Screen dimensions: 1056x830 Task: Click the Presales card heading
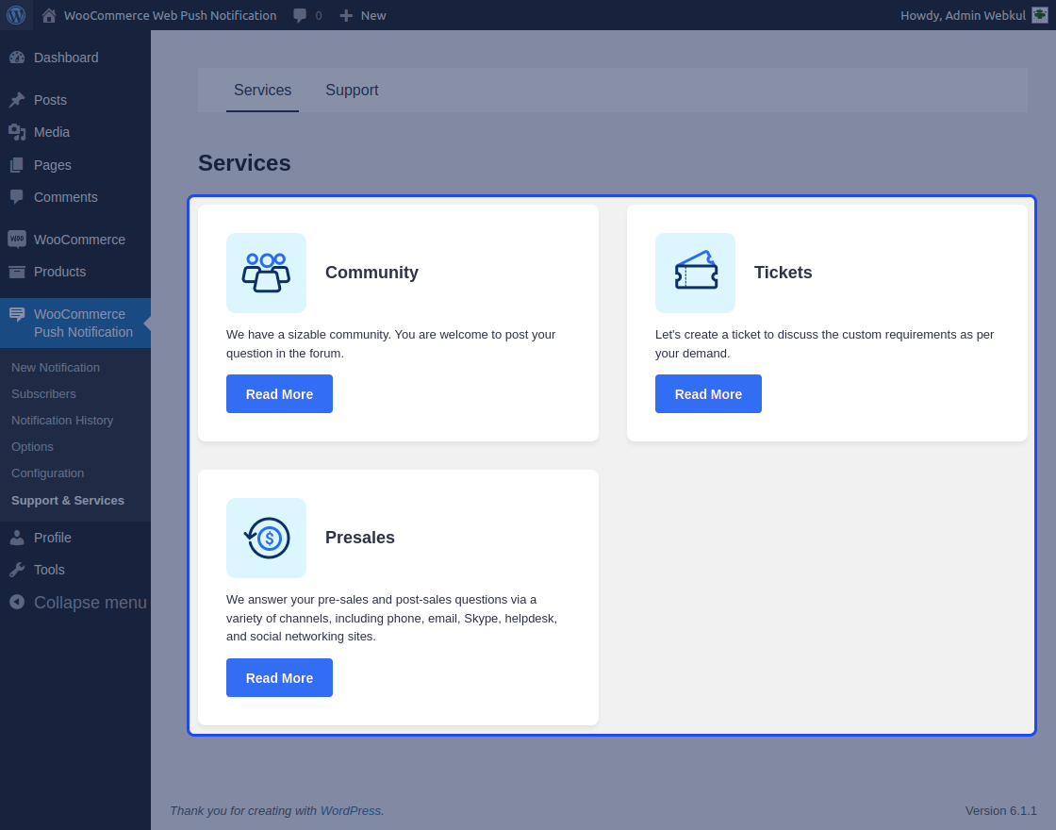click(x=360, y=538)
